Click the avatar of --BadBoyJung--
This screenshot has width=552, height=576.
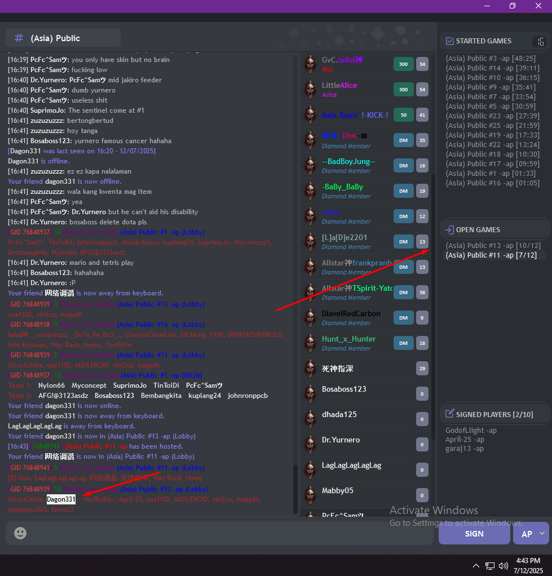point(311,165)
